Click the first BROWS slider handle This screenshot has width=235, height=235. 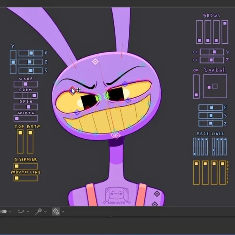pyautogui.click(x=199, y=40)
